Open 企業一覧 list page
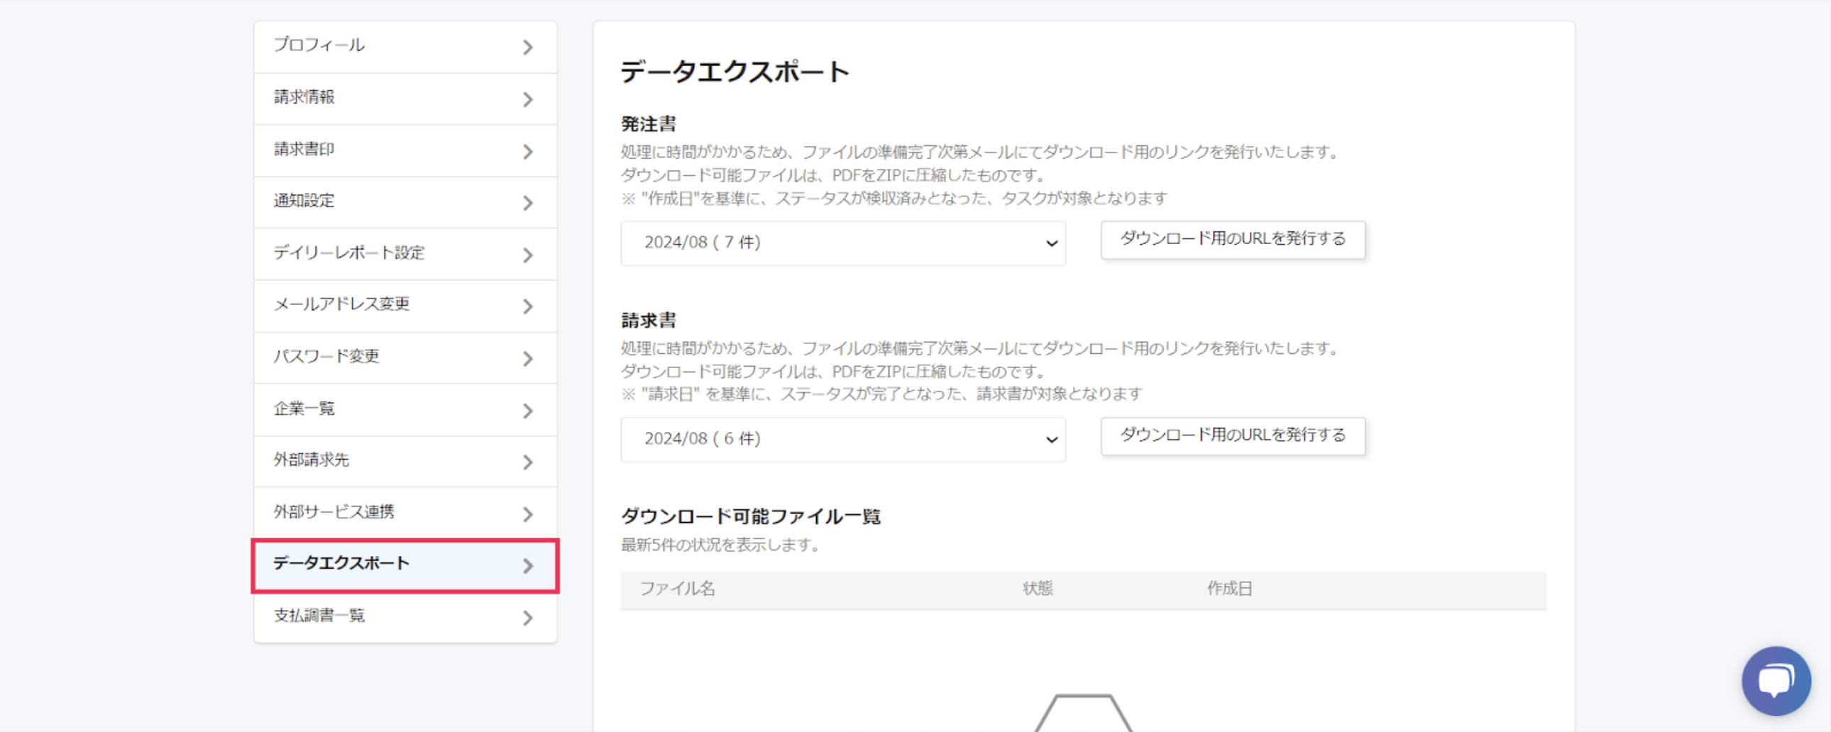Screen dimensions: 1831x732 pyautogui.click(x=405, y=410)
